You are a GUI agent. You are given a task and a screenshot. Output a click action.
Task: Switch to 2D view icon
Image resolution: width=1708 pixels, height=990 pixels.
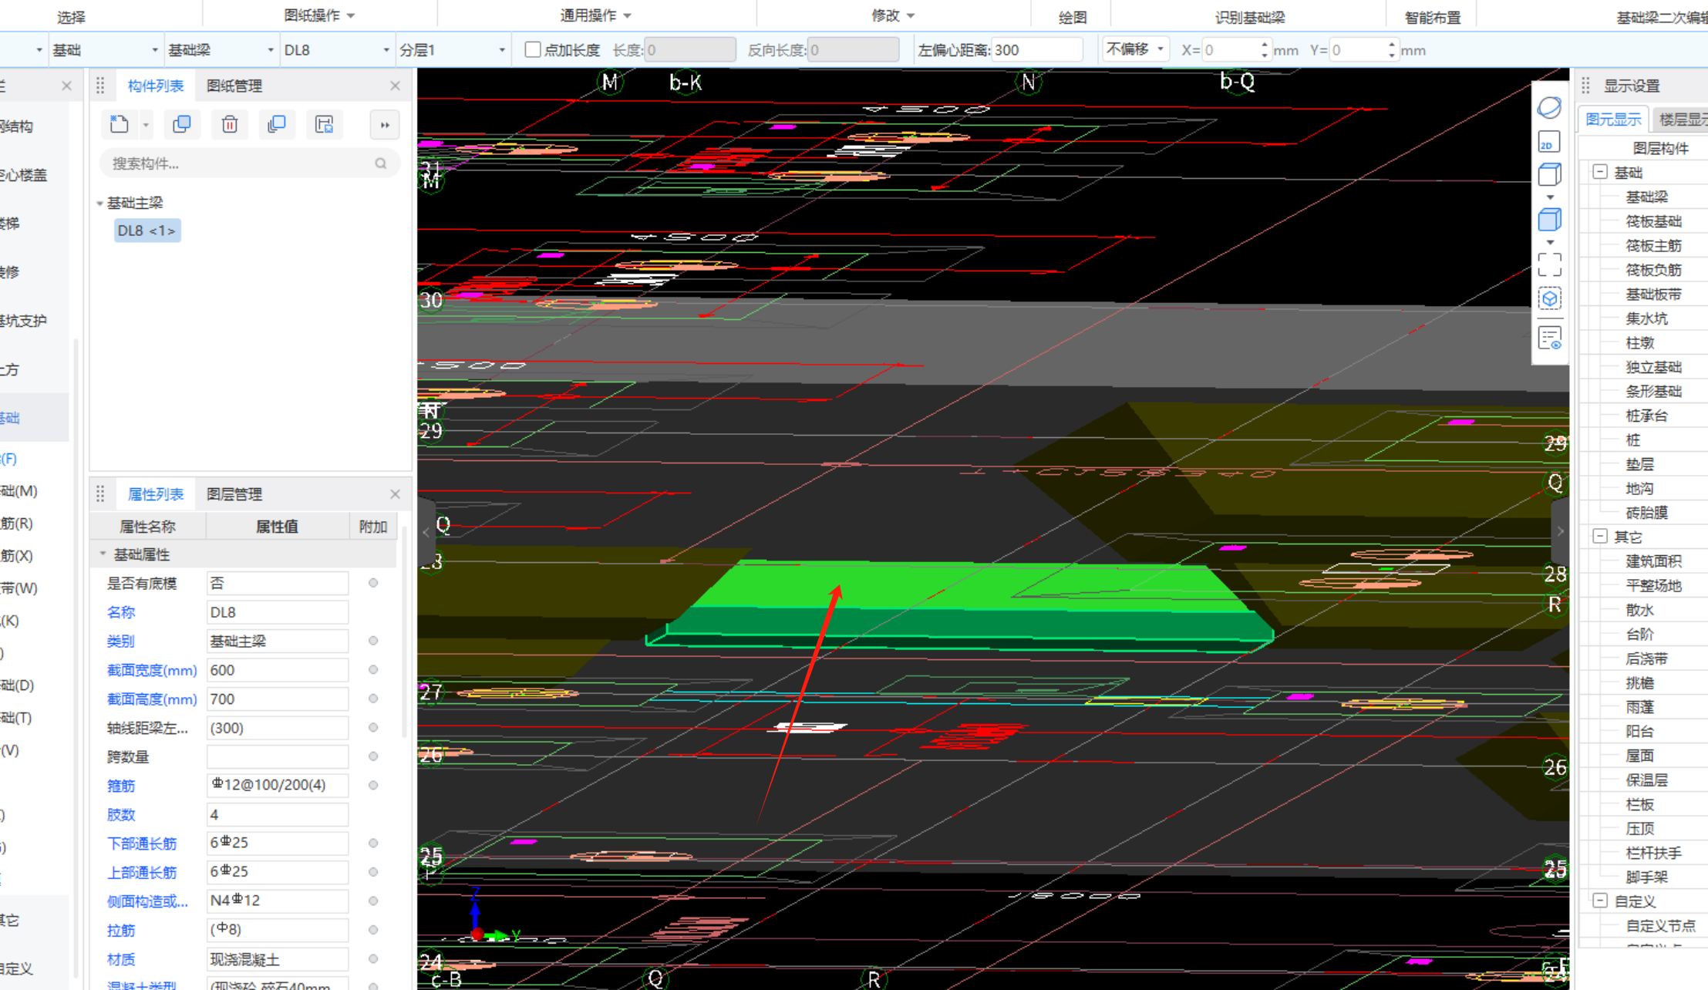[x=1549, y=143]
